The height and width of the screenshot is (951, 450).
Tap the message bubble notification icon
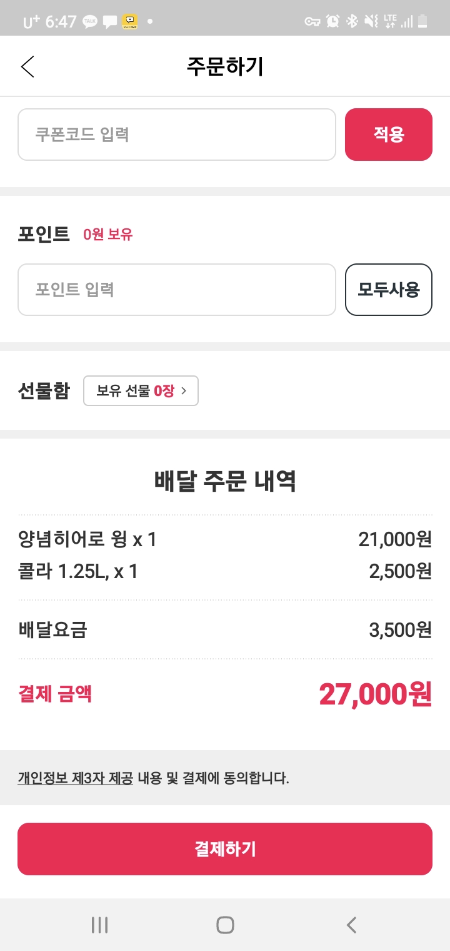point(110,22)
